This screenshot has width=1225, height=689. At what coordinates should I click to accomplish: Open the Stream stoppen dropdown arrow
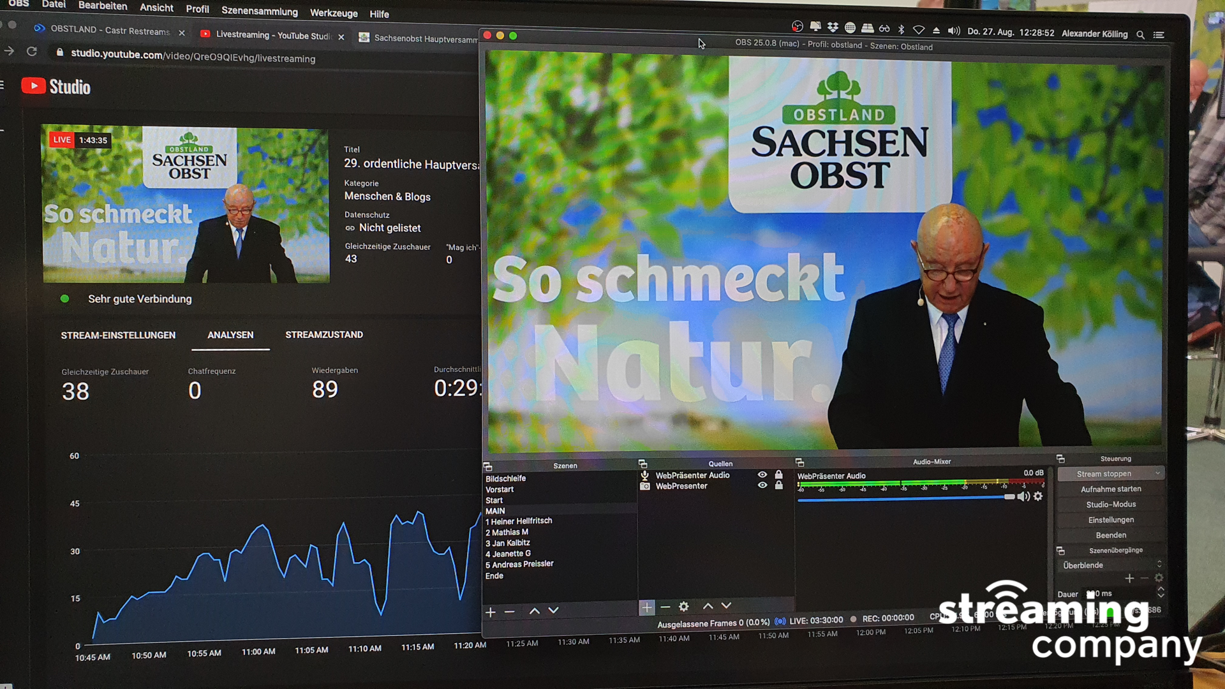1157,473
